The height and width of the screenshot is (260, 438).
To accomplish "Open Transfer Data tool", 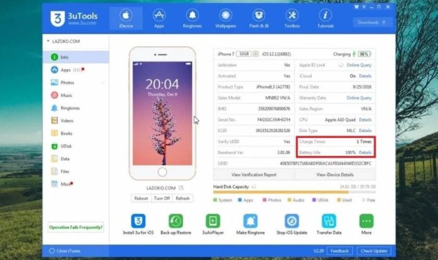I will pyautogui.click(x=329, y=221).
